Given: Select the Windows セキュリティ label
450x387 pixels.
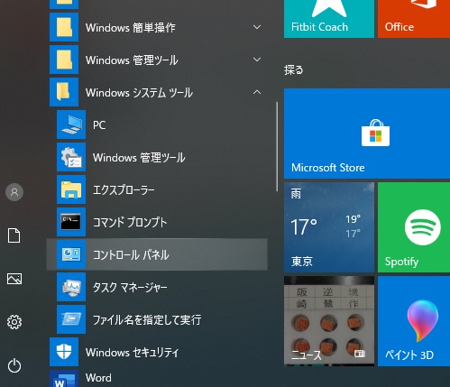Looking at the screenshot, I should pos(132,353).
